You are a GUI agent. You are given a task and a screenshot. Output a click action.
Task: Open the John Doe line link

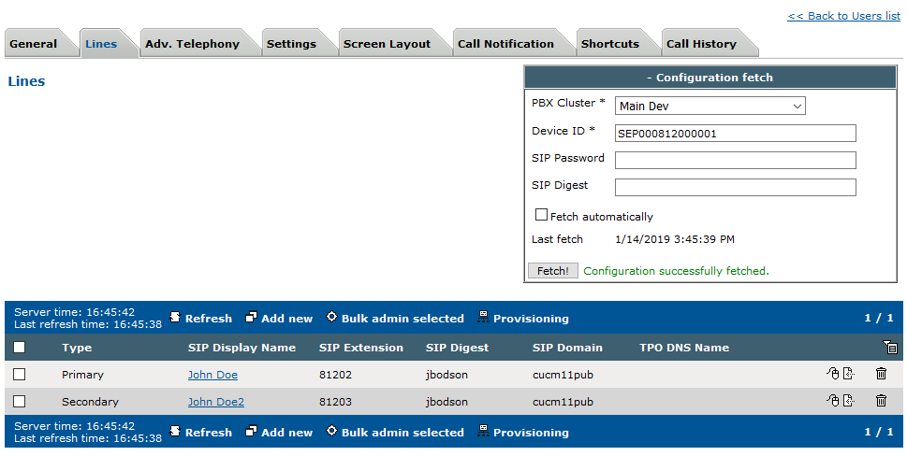tap(212, 375)
